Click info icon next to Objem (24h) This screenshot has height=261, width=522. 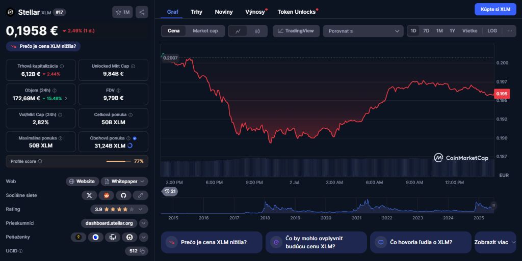[x=54, y=91]
